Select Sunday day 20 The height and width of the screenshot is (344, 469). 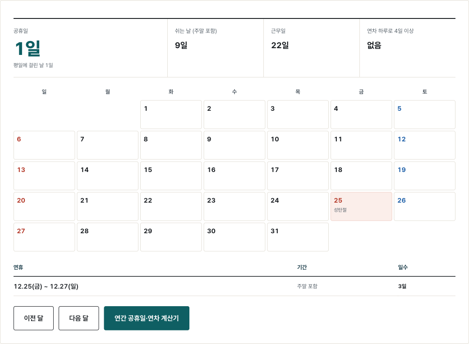[x=44, y=206]
